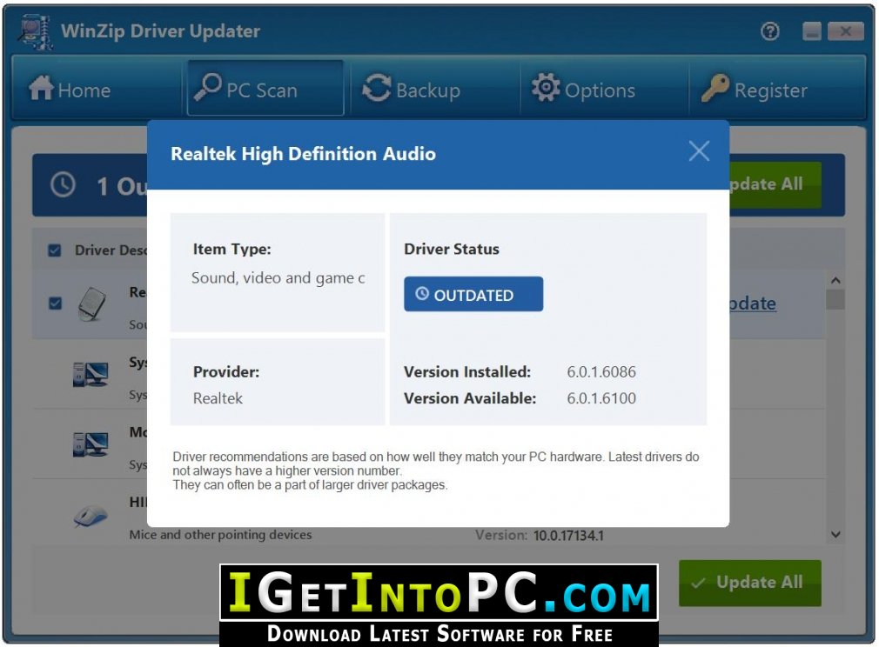Image resolution: width=879 pixels, height=647 pixels.
Task: Select version available value 6.0.1.6100
Action: 601,398
